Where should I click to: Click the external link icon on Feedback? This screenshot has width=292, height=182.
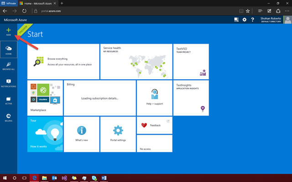pyautogui.click(x=168, y=121)
